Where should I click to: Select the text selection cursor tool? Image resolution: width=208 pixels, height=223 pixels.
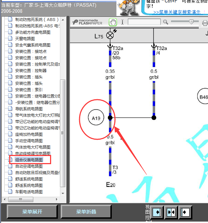click(122, 22)
